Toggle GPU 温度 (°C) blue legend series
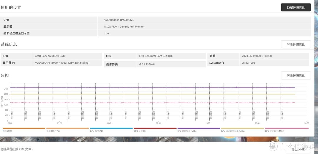Screen dimensions: 318x154 click(111, 128)
